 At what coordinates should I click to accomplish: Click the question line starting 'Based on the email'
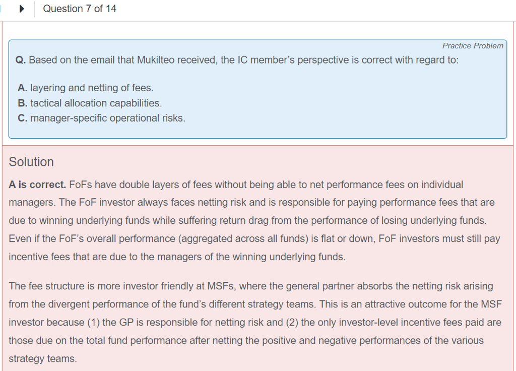pos(244,60)
